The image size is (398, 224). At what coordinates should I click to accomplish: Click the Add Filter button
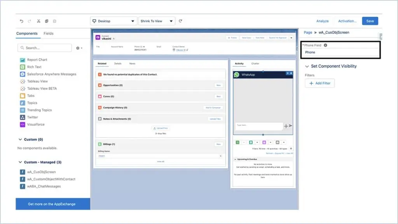319,83
